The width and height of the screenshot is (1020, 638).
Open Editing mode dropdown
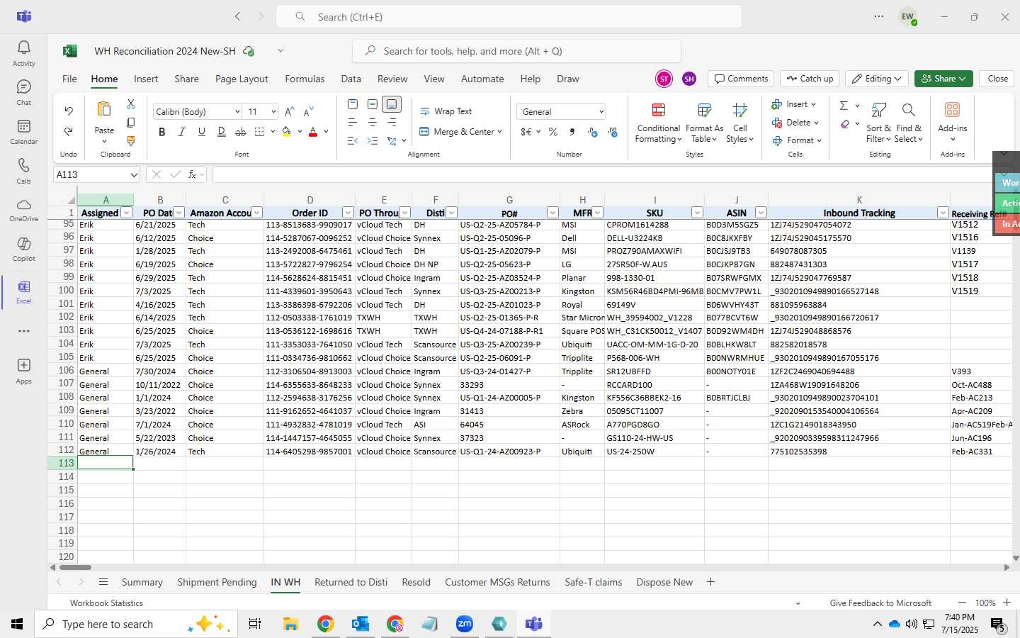pyautogui.click(x=878, y=79)
